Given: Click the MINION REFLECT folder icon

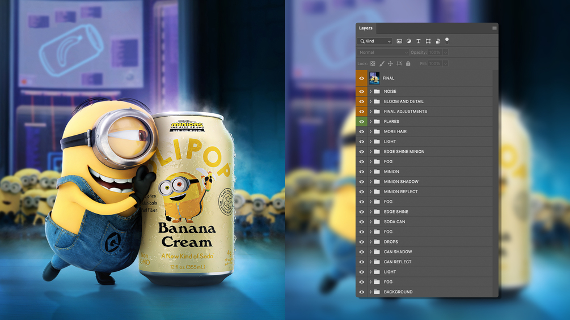Looking at the screenshot, I should (x=377, y=191).
